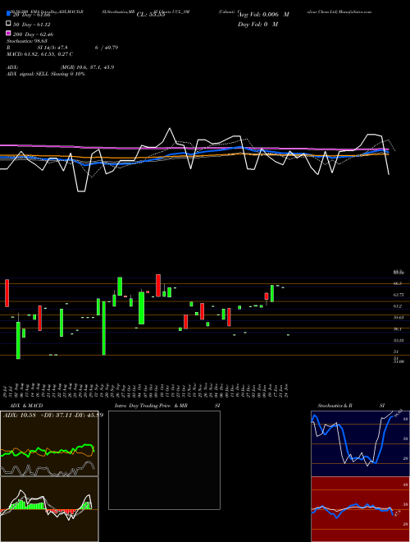
Task: Click the 'Avg Vol: 0.006 M' label
Action: coord(263,15)
